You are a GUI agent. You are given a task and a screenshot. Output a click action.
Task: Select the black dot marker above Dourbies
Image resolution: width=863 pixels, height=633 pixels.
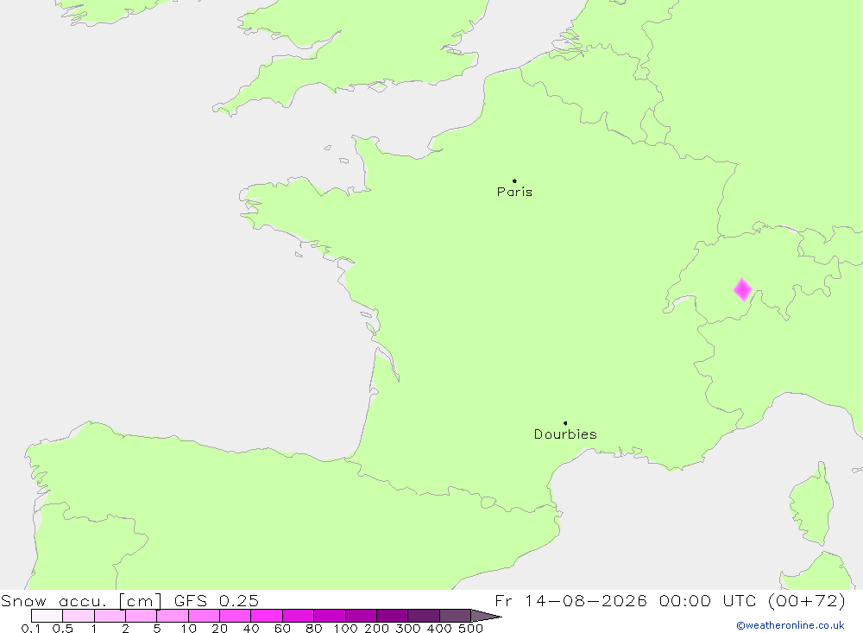(x=565, y=423)
